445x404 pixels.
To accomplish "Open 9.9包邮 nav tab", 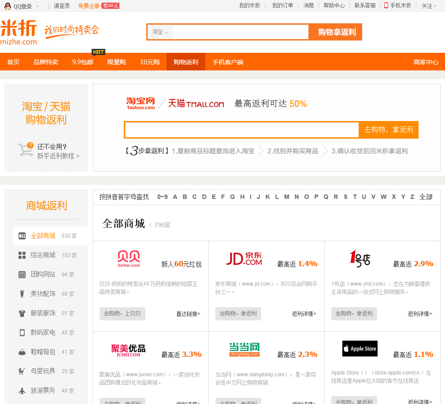I will coord(82,62).
